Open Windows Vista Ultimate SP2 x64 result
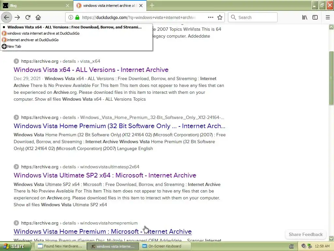The image size is (334, 251). click(x=105, y=175)
